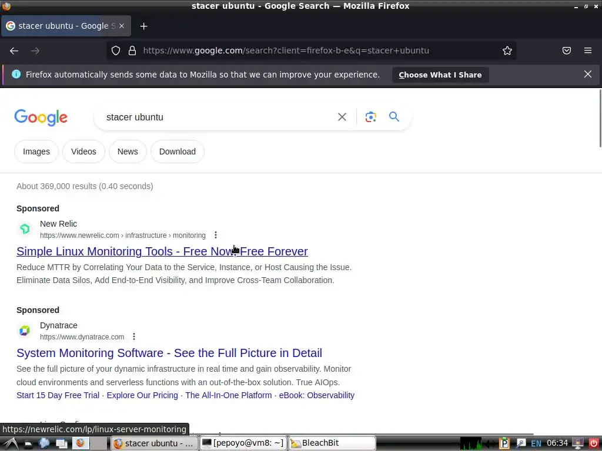The width and height of the screenshot is (602, 451).
Task: Click the taskbar globe browser icon
Action: click(x=45, y=443)
